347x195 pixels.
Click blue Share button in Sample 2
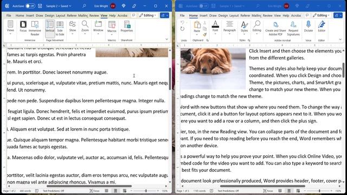(x=164, y=15)
